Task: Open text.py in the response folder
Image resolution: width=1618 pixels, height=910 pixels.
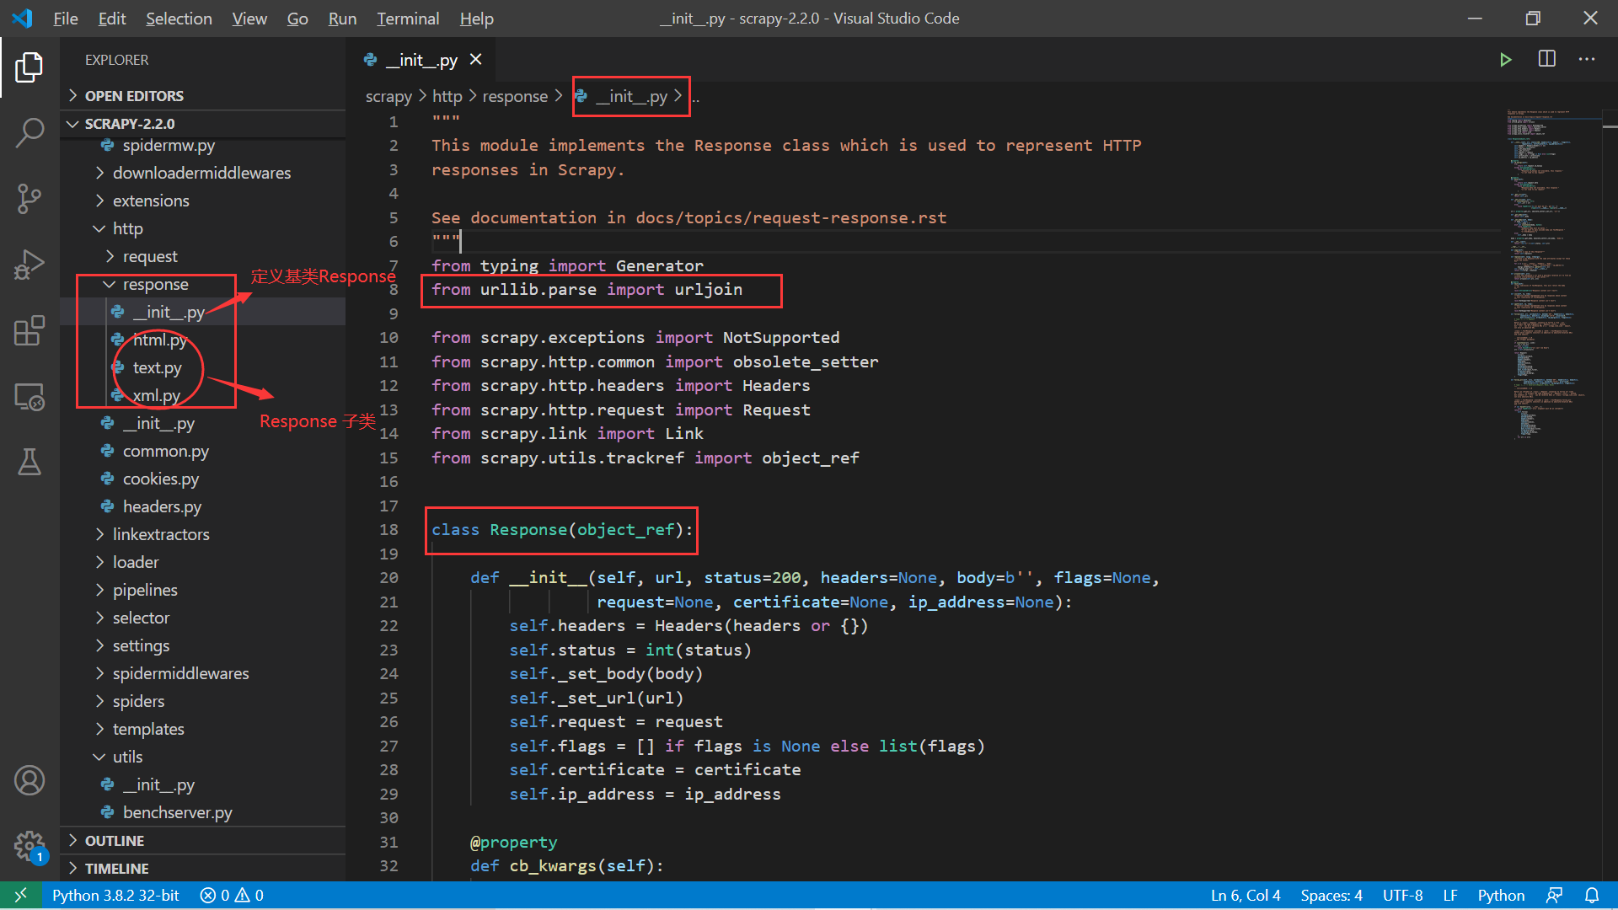Action: tap(202, 367)
